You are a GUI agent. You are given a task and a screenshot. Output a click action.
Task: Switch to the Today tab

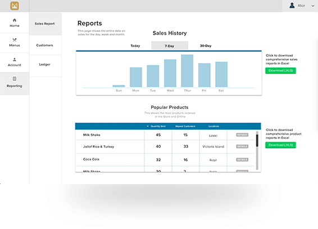[x=135, y=46]
